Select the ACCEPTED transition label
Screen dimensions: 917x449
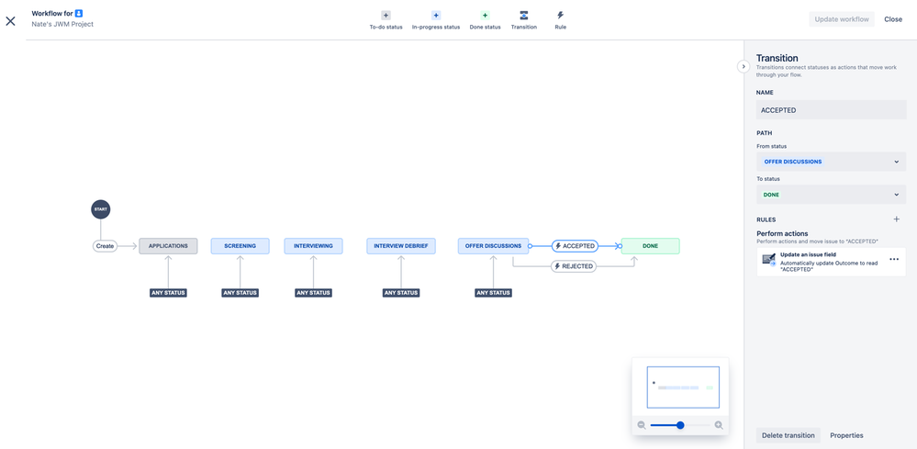click(575, 246)
